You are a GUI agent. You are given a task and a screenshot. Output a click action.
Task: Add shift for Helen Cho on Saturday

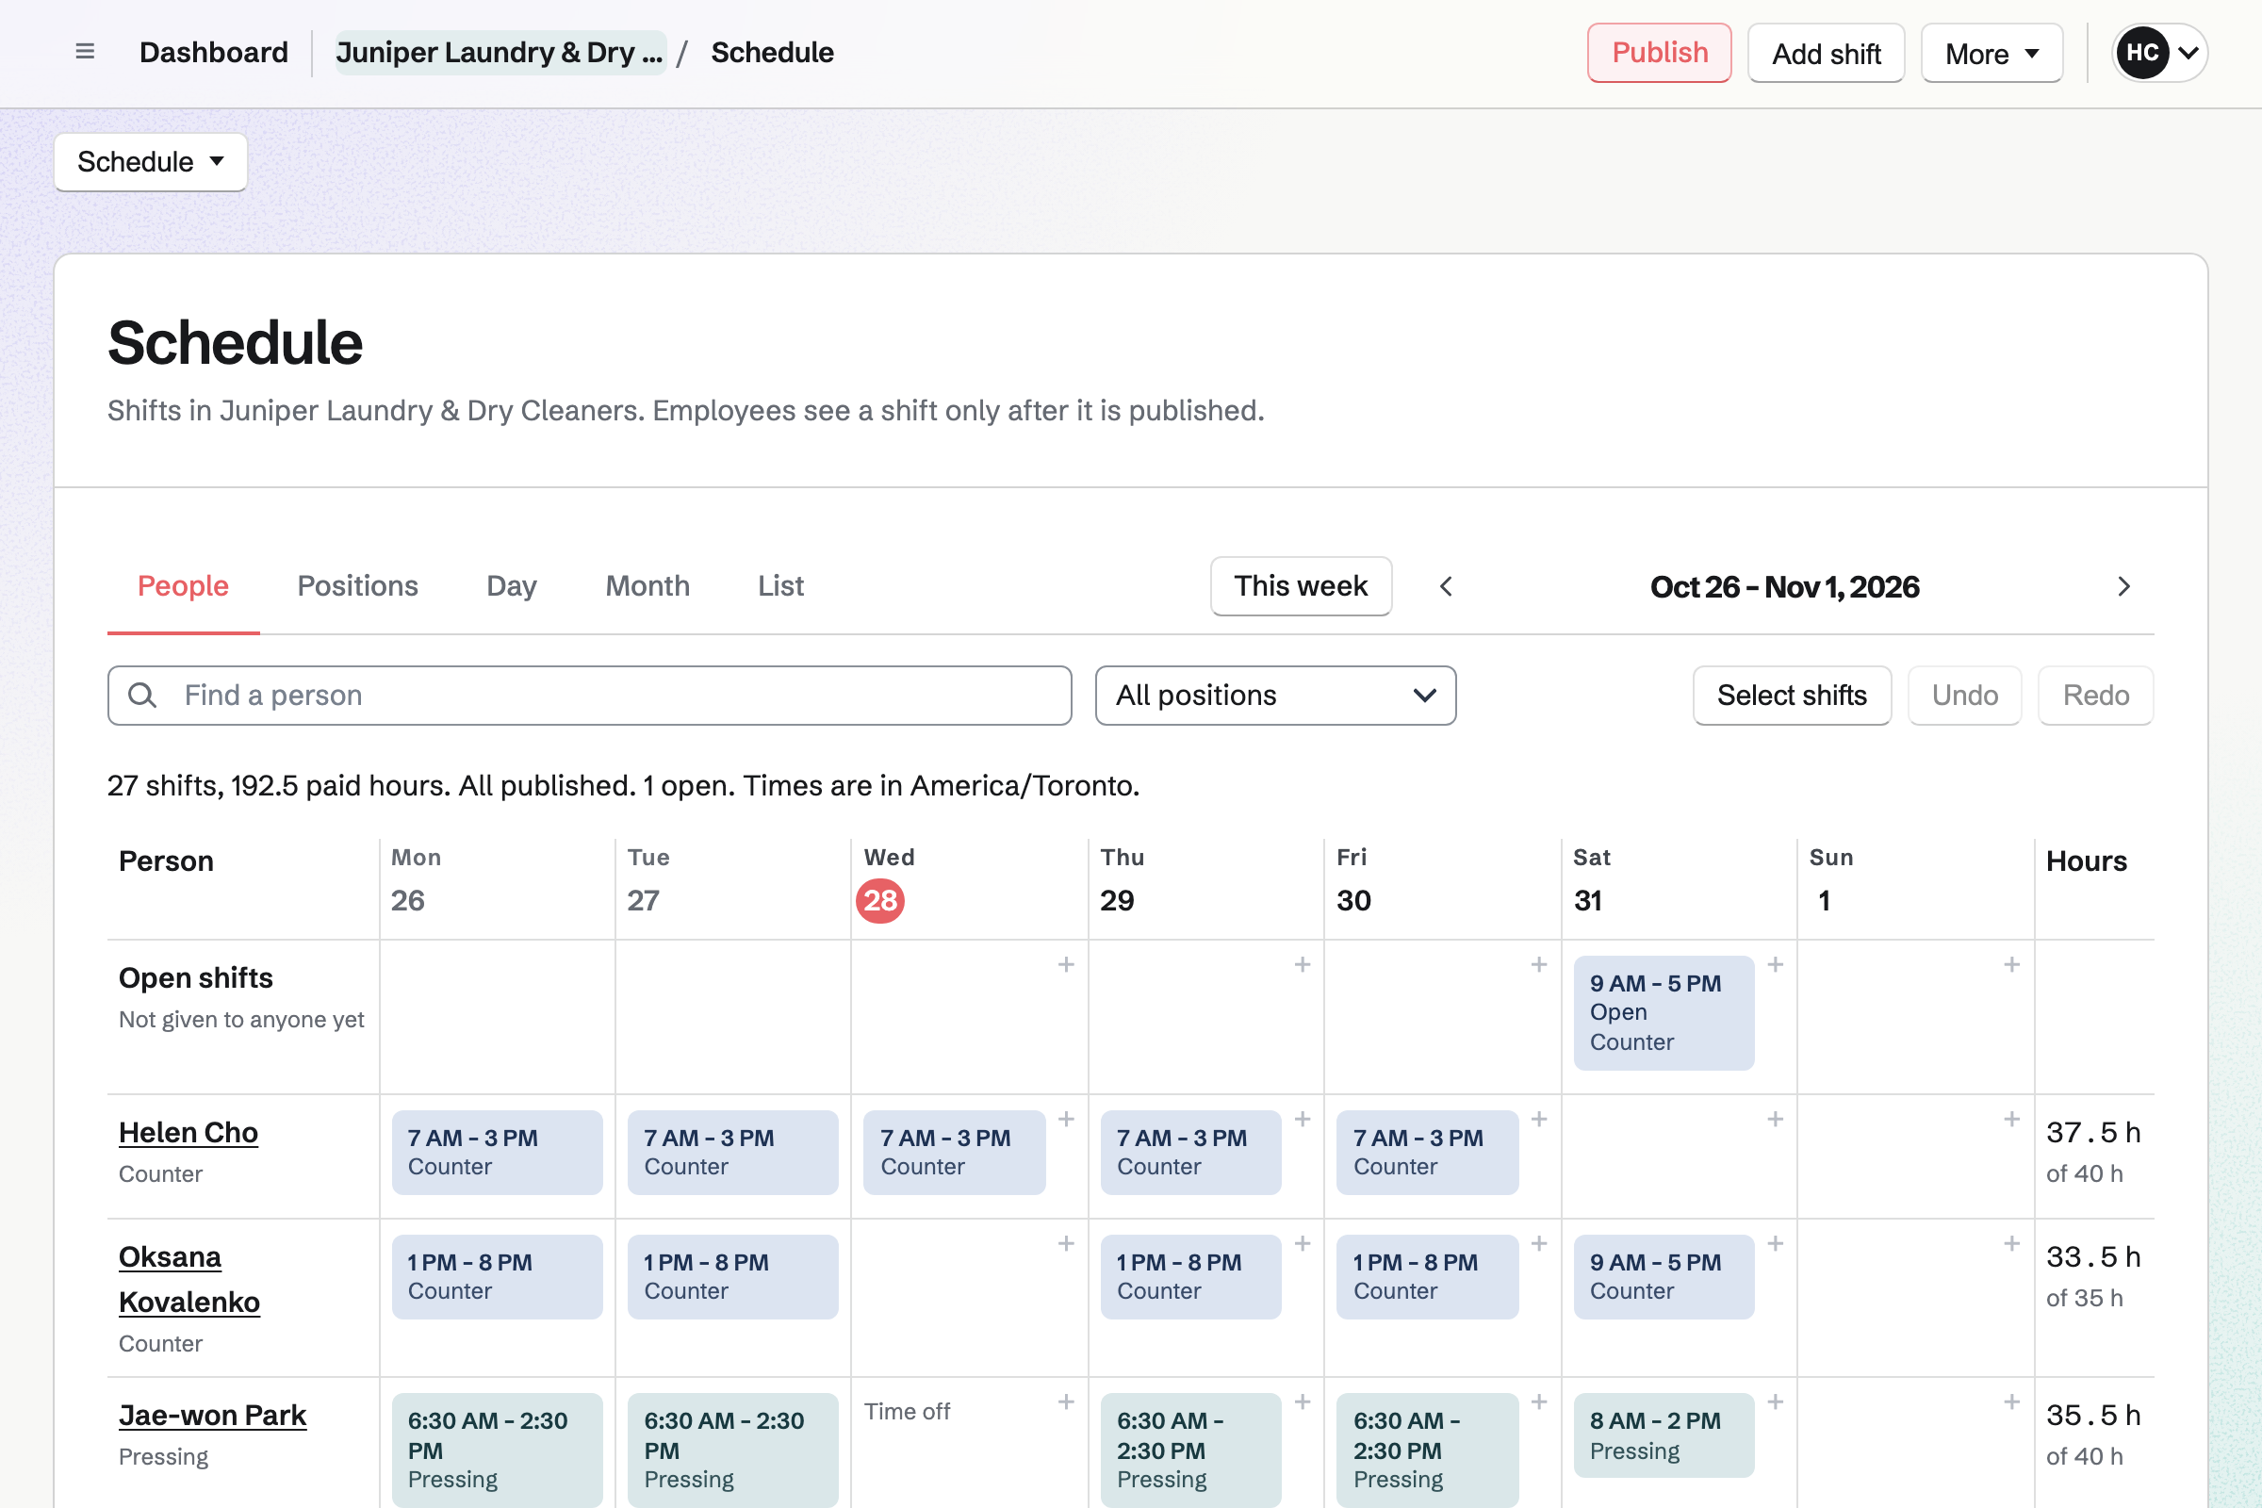(1776, 1120)
